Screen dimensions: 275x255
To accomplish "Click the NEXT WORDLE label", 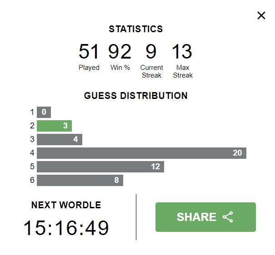I will [x=66, y=205].
